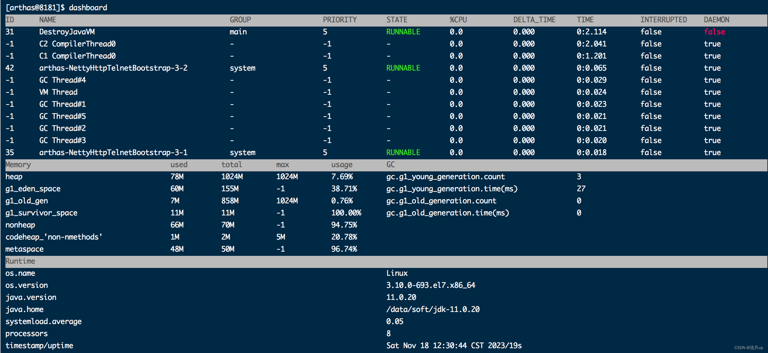Click the timestamp/uptime label

39,346
